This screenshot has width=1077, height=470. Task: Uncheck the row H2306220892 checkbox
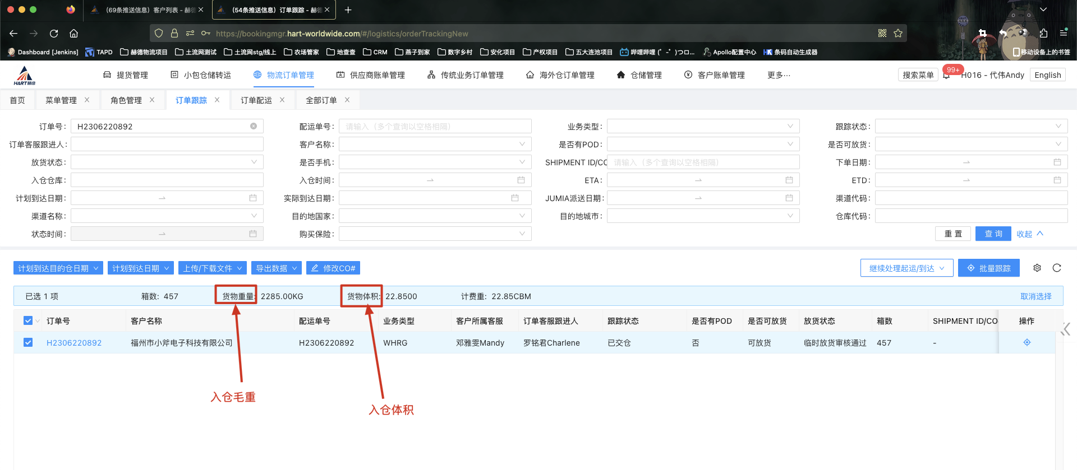(28, 342)
